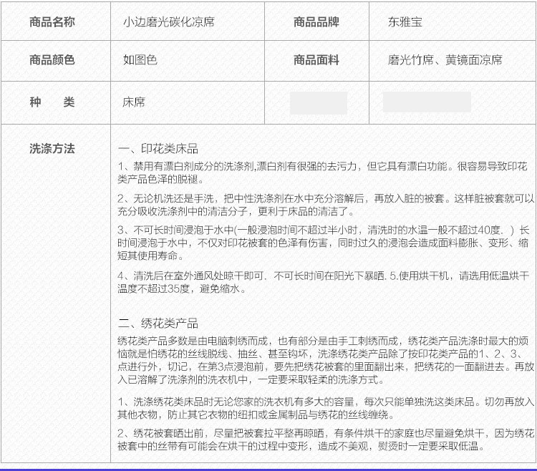Click the 商品颜色 label
The height and width of the screenshot is (471, 537).
point(52,60)
